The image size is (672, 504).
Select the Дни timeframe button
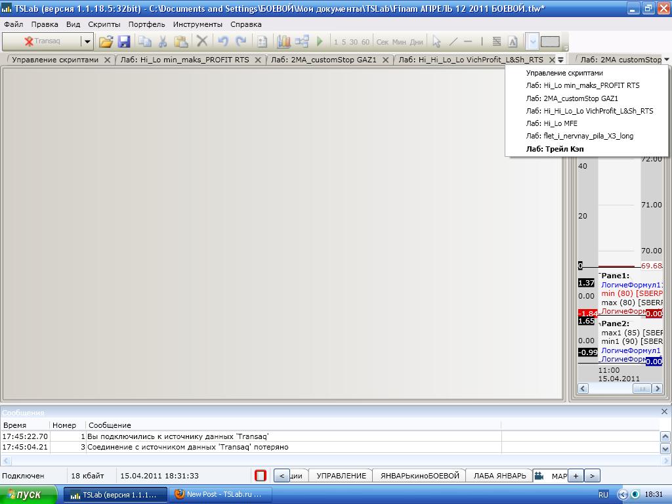point(416,42)
